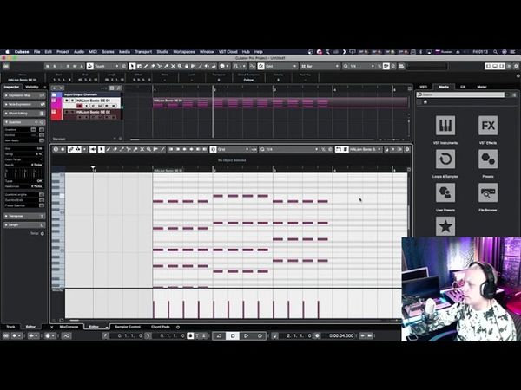Switch to the Visibility tab
The image size is (521, 390).
point(32,88)
